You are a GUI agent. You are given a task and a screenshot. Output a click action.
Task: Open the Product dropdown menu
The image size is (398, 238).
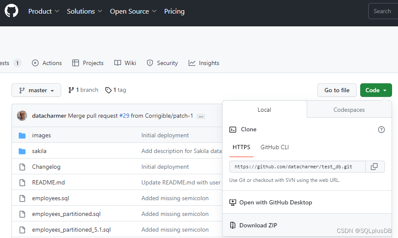click(44, 11)
